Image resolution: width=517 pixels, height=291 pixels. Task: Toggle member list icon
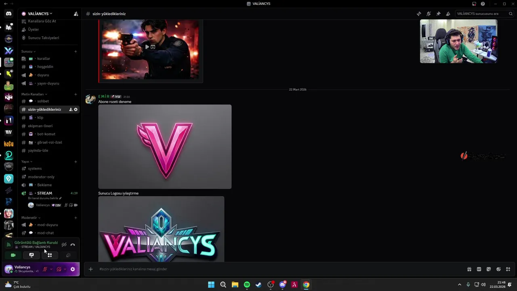pyautogui.click(x=448, y=14)
